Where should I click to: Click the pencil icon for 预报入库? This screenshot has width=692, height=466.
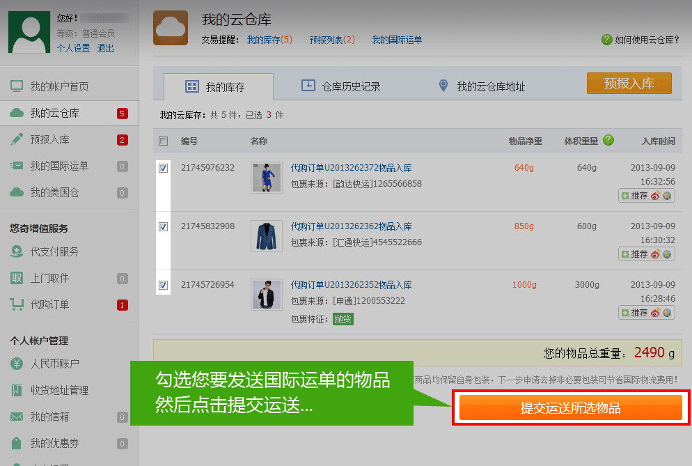(17, 139)
